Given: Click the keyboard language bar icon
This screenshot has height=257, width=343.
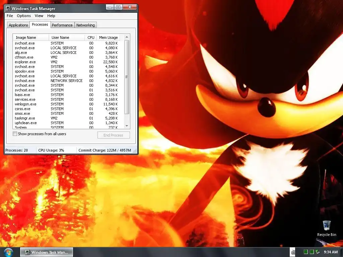Looking at the screenshot, I should (293, 252).
